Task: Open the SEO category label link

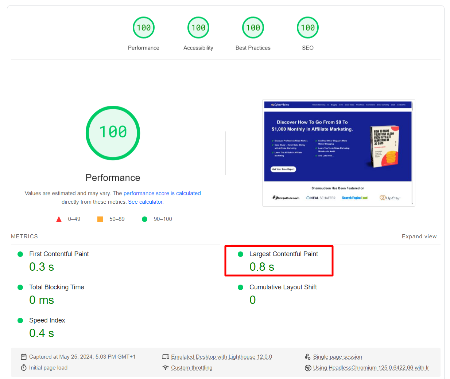Action: (308, 48)
